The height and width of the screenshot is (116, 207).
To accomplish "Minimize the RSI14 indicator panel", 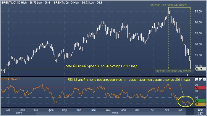I will click(197, 80).
